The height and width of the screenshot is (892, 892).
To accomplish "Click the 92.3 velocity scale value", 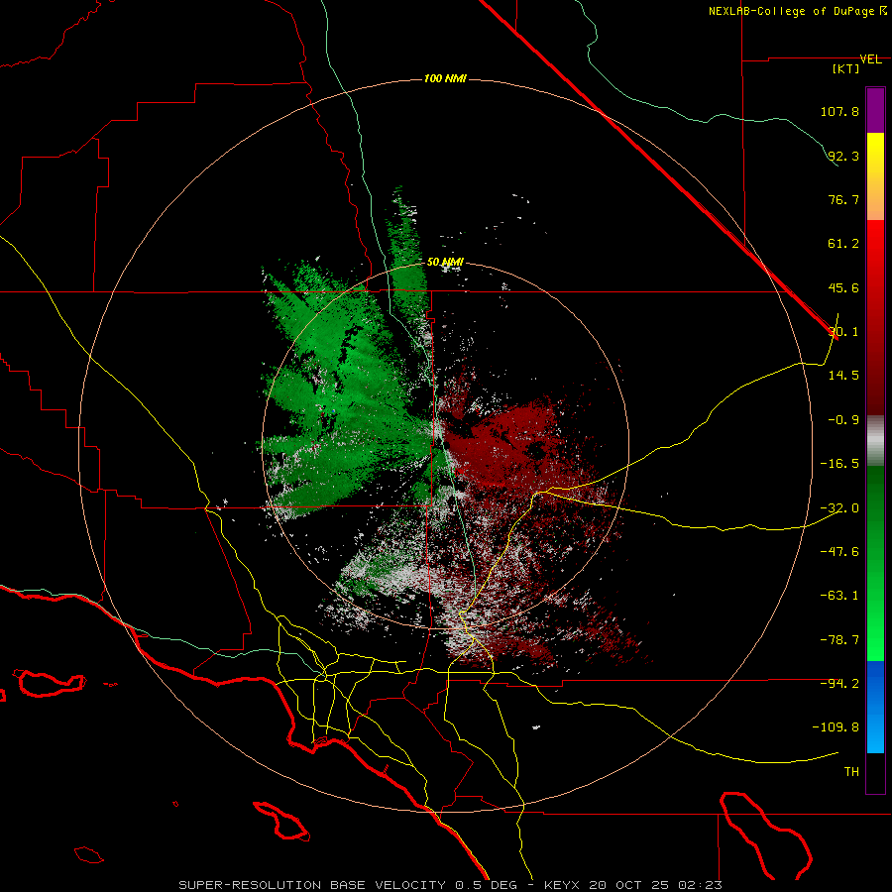I will (843, 156).
